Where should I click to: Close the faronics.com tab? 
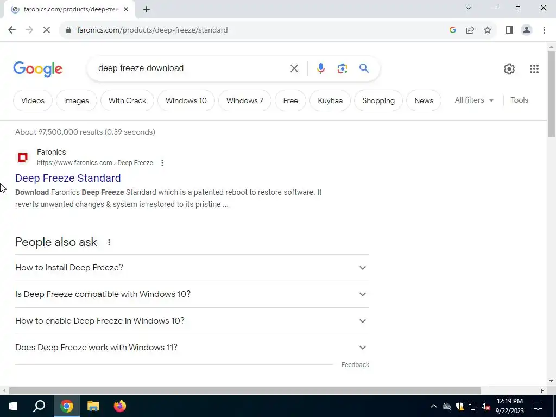click(126, 10)
